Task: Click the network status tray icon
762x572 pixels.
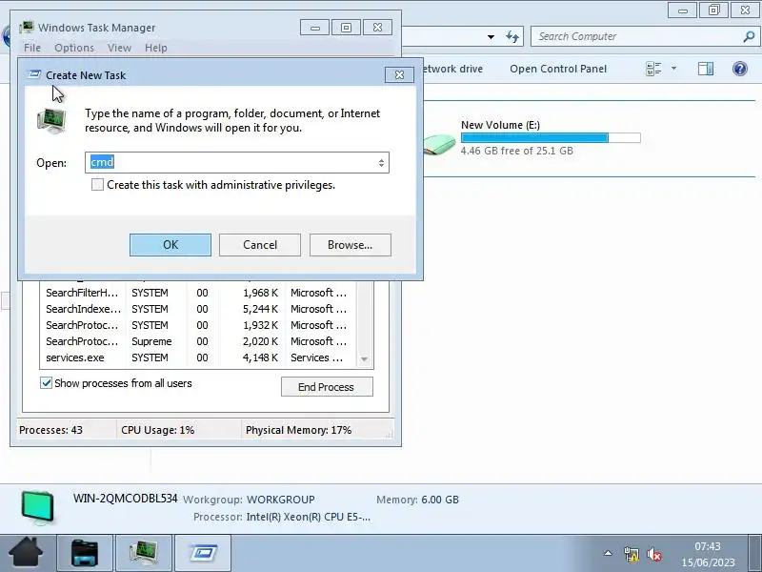Action: (x=632, y=554)
